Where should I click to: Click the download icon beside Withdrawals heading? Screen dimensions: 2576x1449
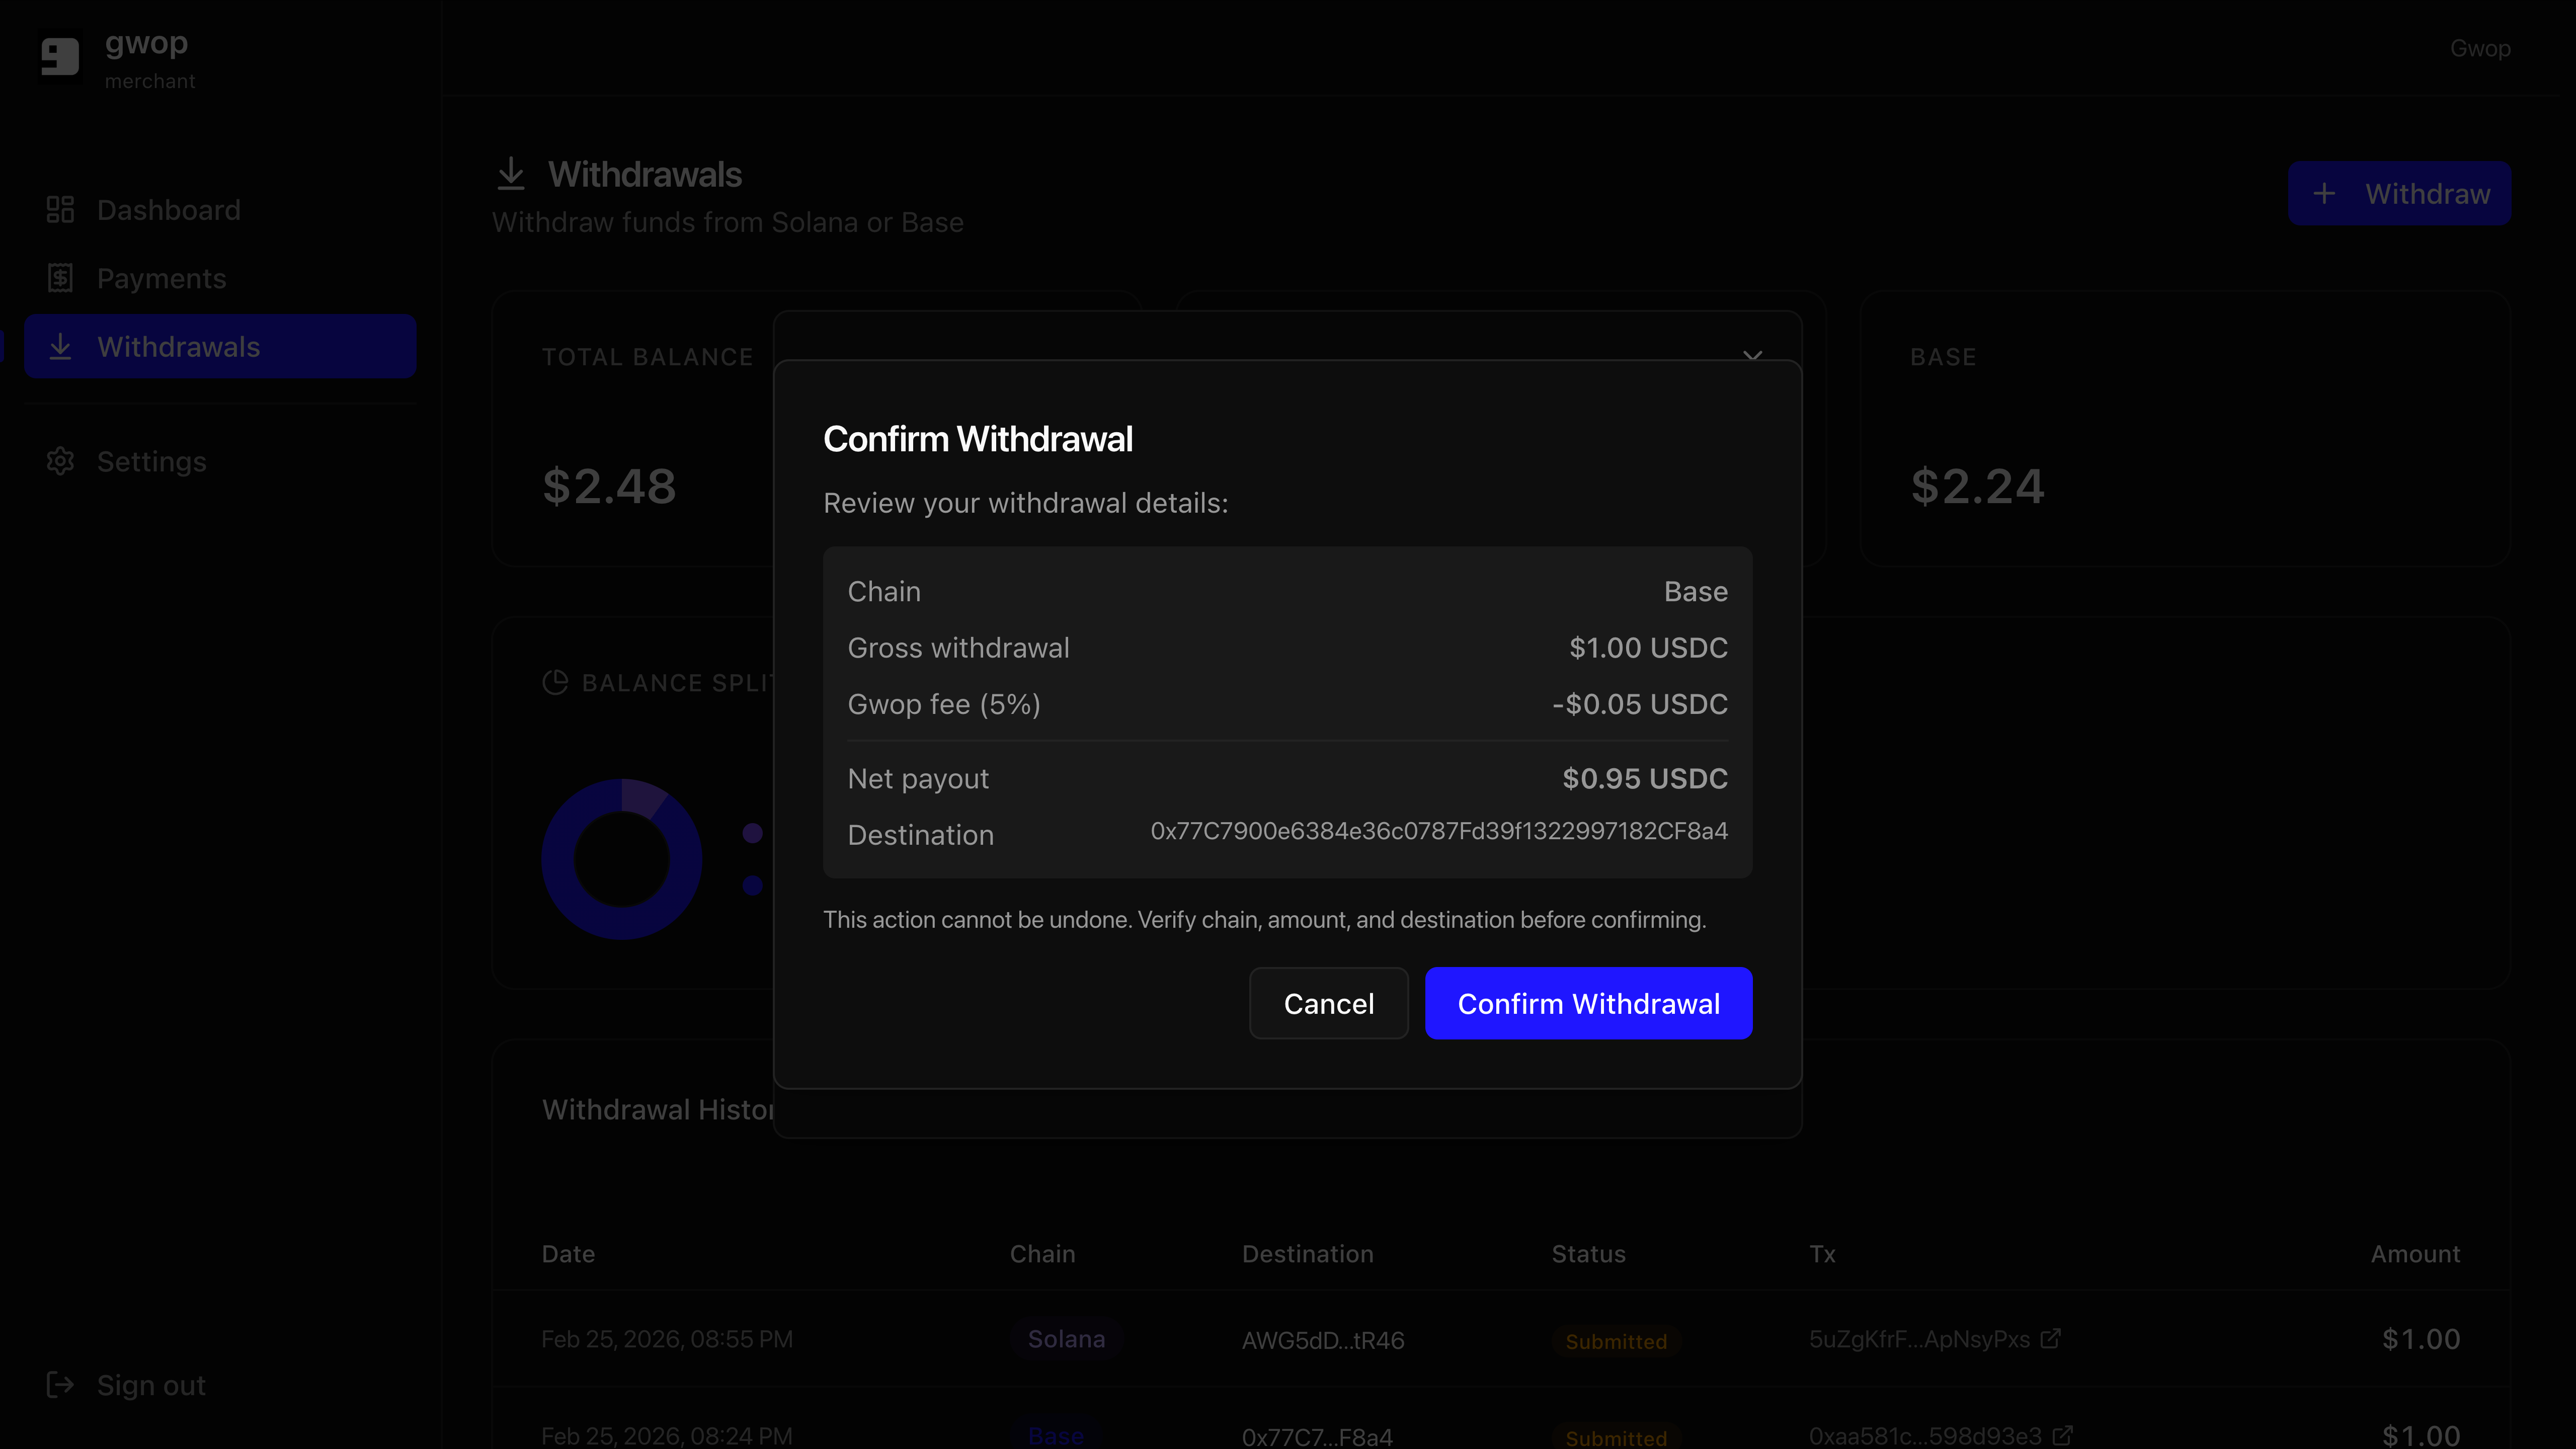coord(511,174)
